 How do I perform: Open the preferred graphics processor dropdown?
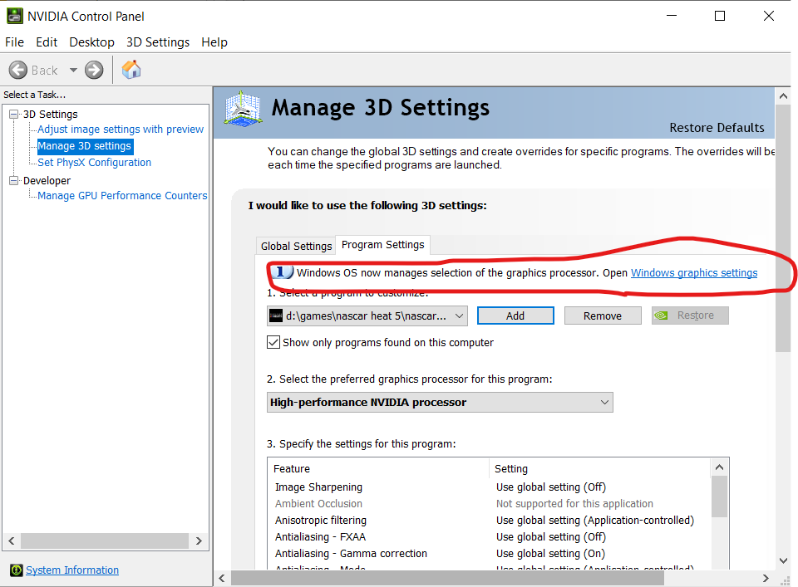click(440, 403)
